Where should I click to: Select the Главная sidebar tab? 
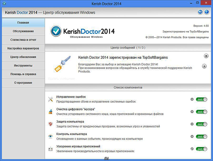point(23,23)
